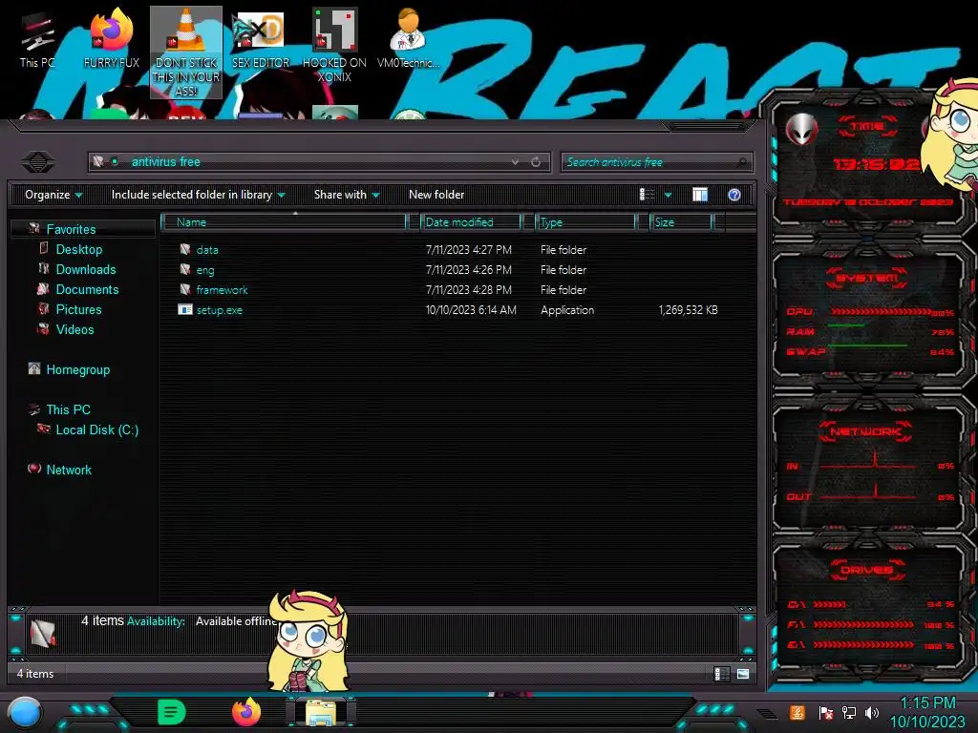Sort by the Size column header

[x=681, y=221]
